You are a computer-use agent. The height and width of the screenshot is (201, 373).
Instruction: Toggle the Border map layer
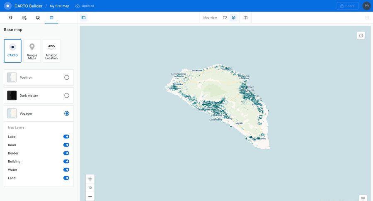[66, 153]
